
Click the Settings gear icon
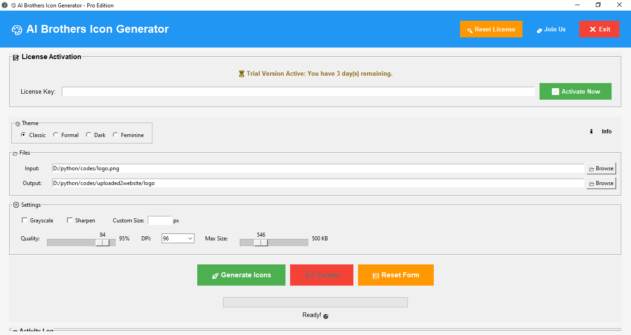coord(16,205)
